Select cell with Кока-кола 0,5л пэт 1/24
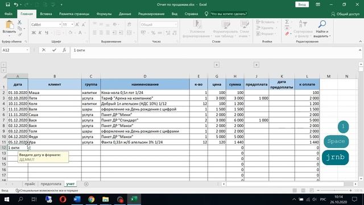This screenshot has height=205, width=364. pos(145,92)
